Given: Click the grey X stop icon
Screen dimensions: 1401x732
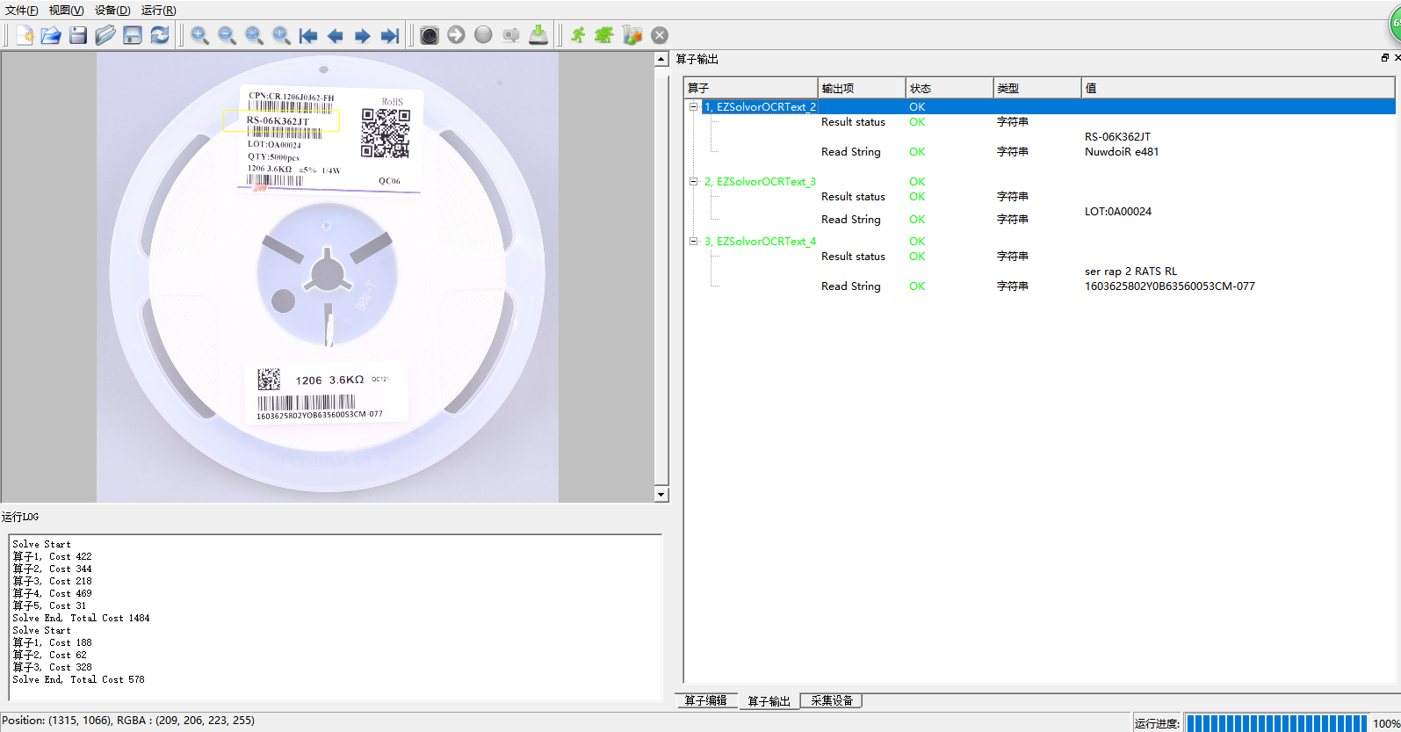Looking at the screenshot, I should click(x=660, y=35).
